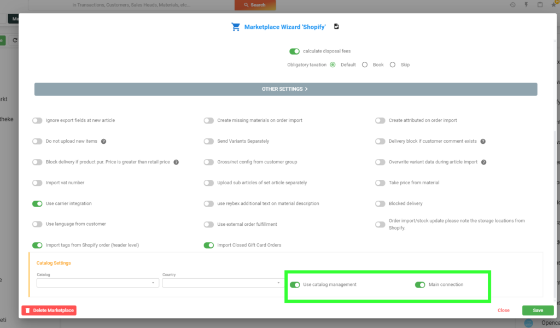Select Default obligatory taxation option
The width and height of the screenshot is (560, 328).
coord(332,65)
